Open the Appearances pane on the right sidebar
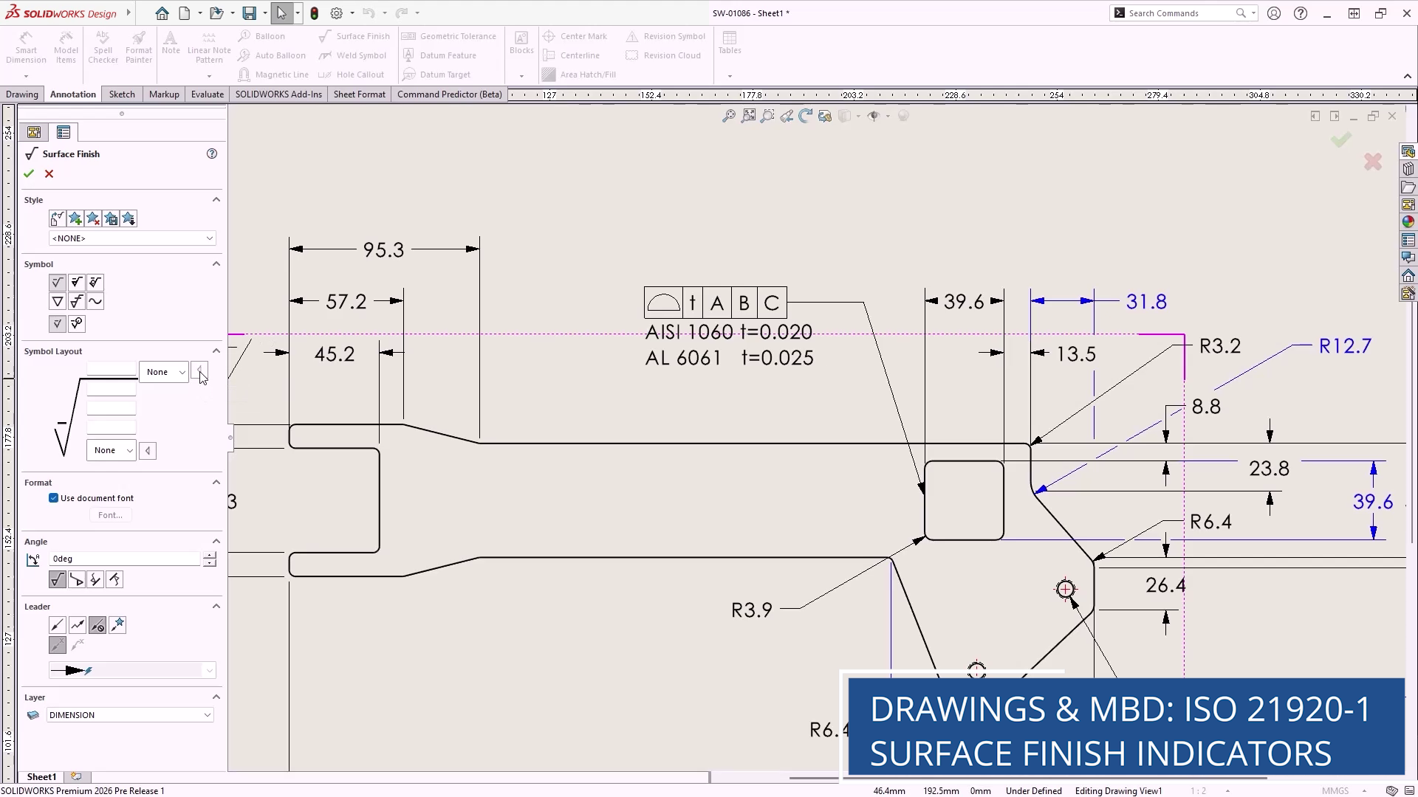The image size is (1418, 797). coord(1408,221)
